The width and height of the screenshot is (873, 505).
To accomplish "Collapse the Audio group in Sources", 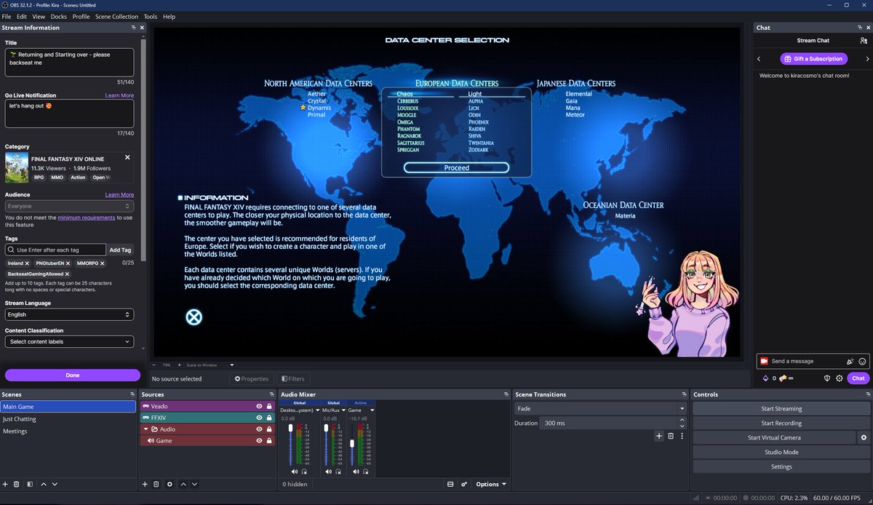I will coord(145,429).
